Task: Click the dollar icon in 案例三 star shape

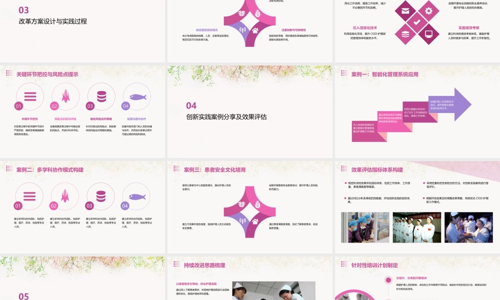Action: coord(257,204)
